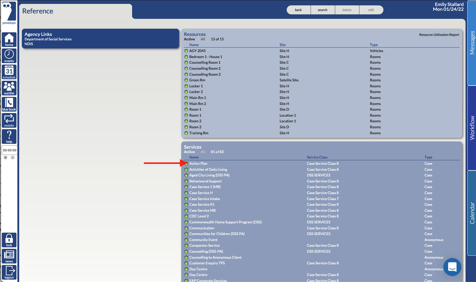This screenshot has height=282, width=476.
Task: Open Aged City Living (DSS PA) service
Action: 209,175
